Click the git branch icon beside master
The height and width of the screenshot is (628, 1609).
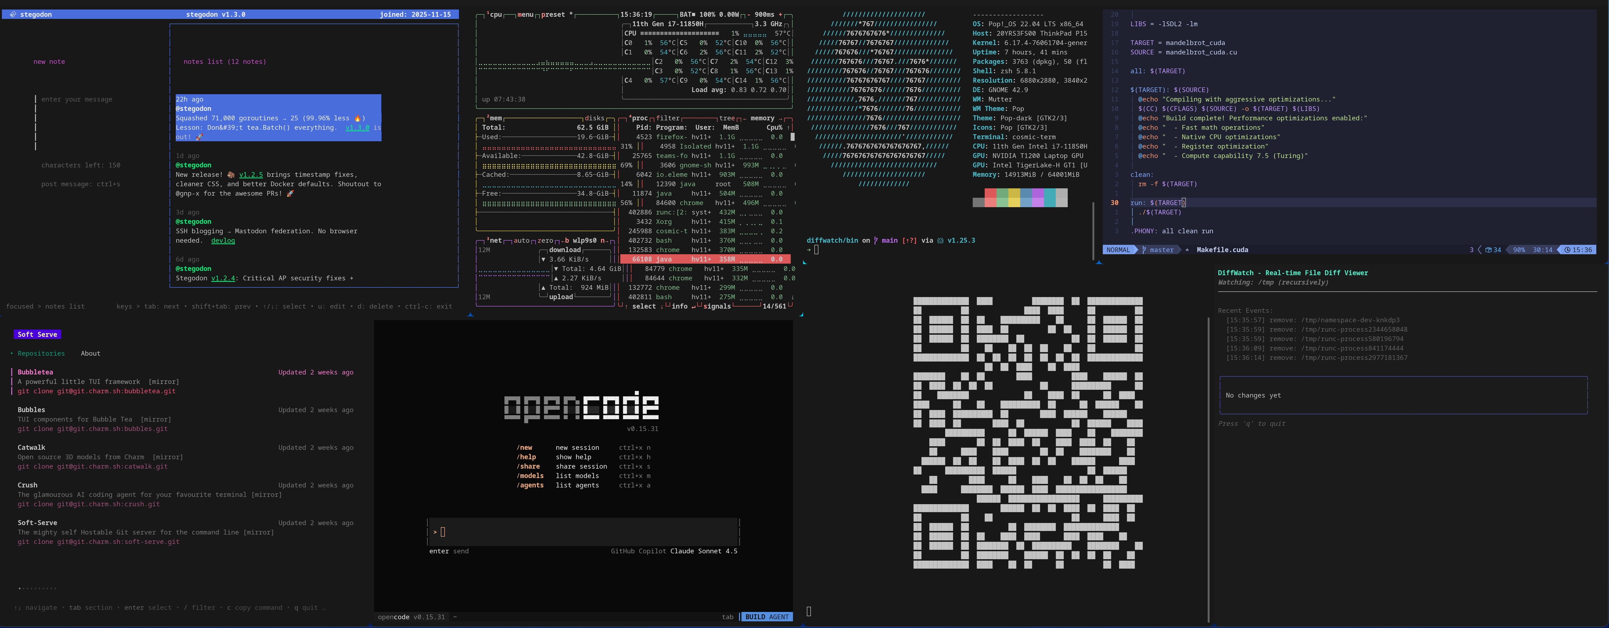(1144, 250)
